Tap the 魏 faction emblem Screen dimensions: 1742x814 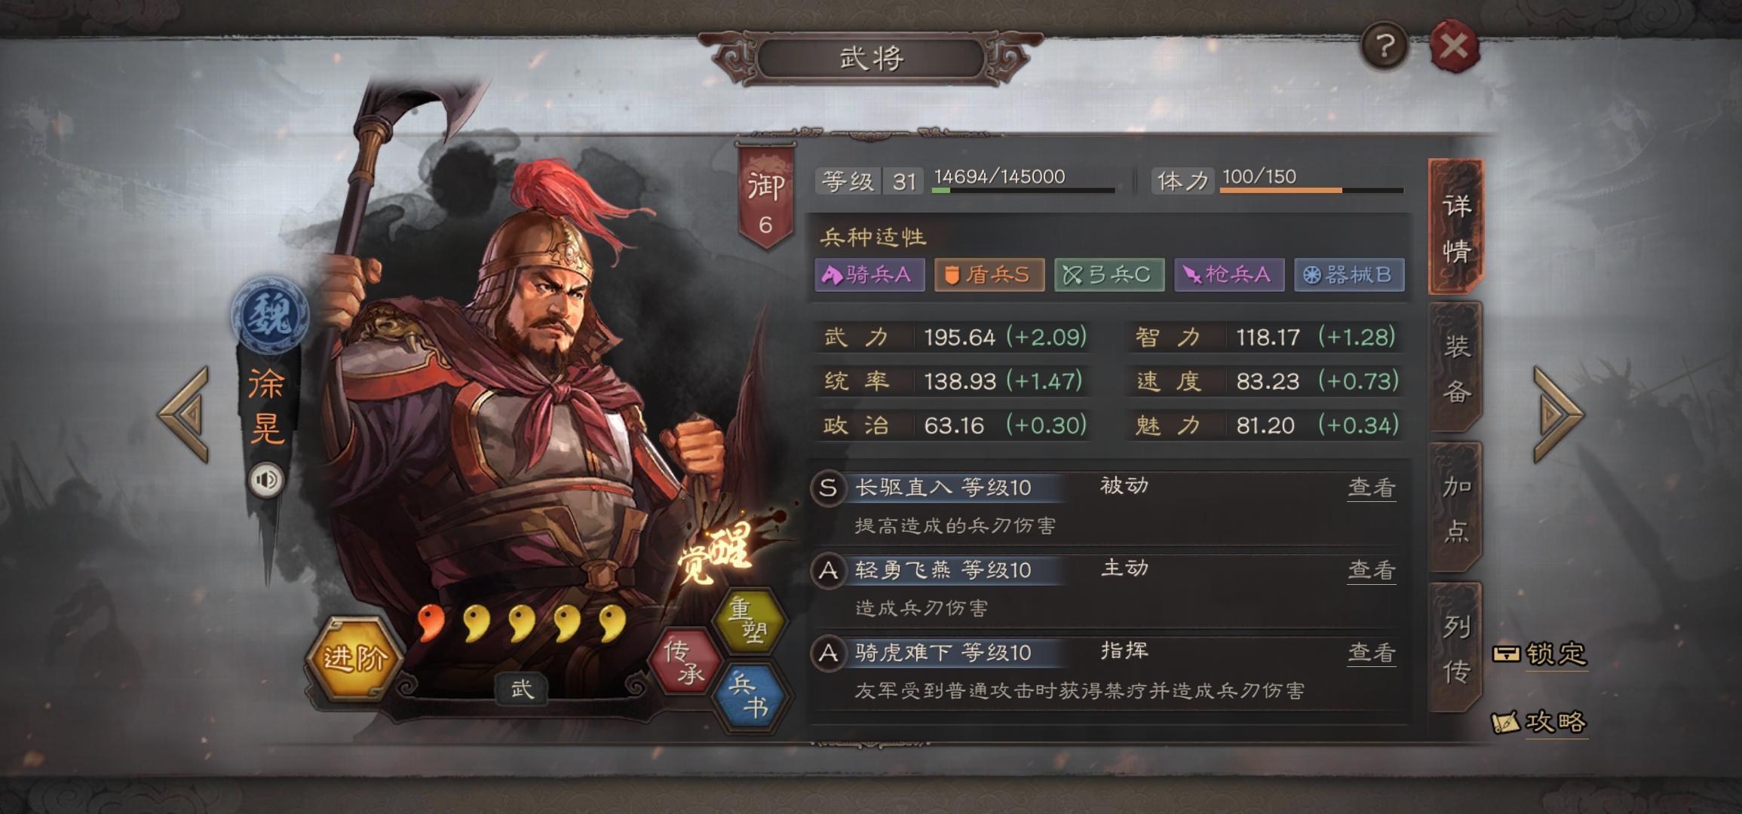tap(270, 313)
